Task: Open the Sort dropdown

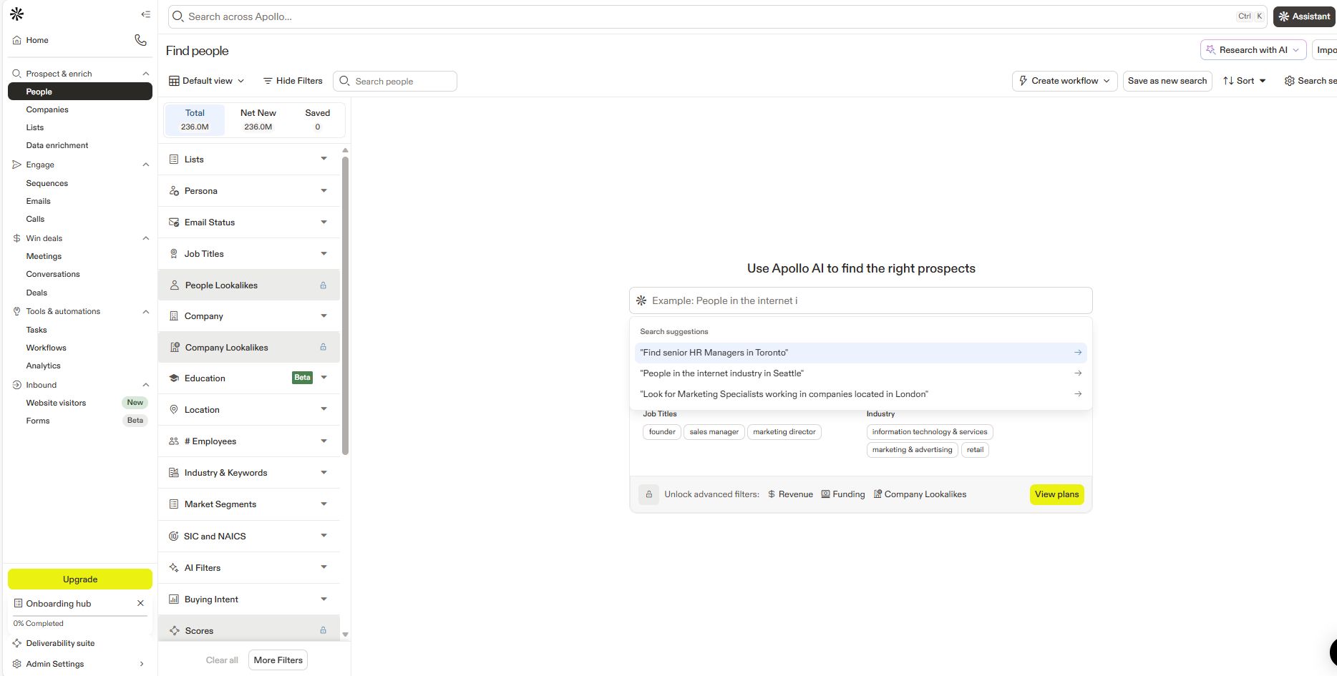Action: pyautogui.click(x=1245, y=81)
